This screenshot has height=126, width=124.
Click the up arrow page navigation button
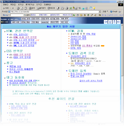point(110,22)
